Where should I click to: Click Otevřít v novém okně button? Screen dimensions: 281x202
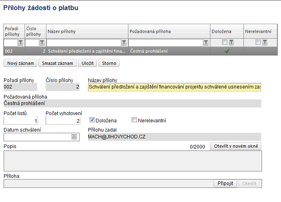236,146
